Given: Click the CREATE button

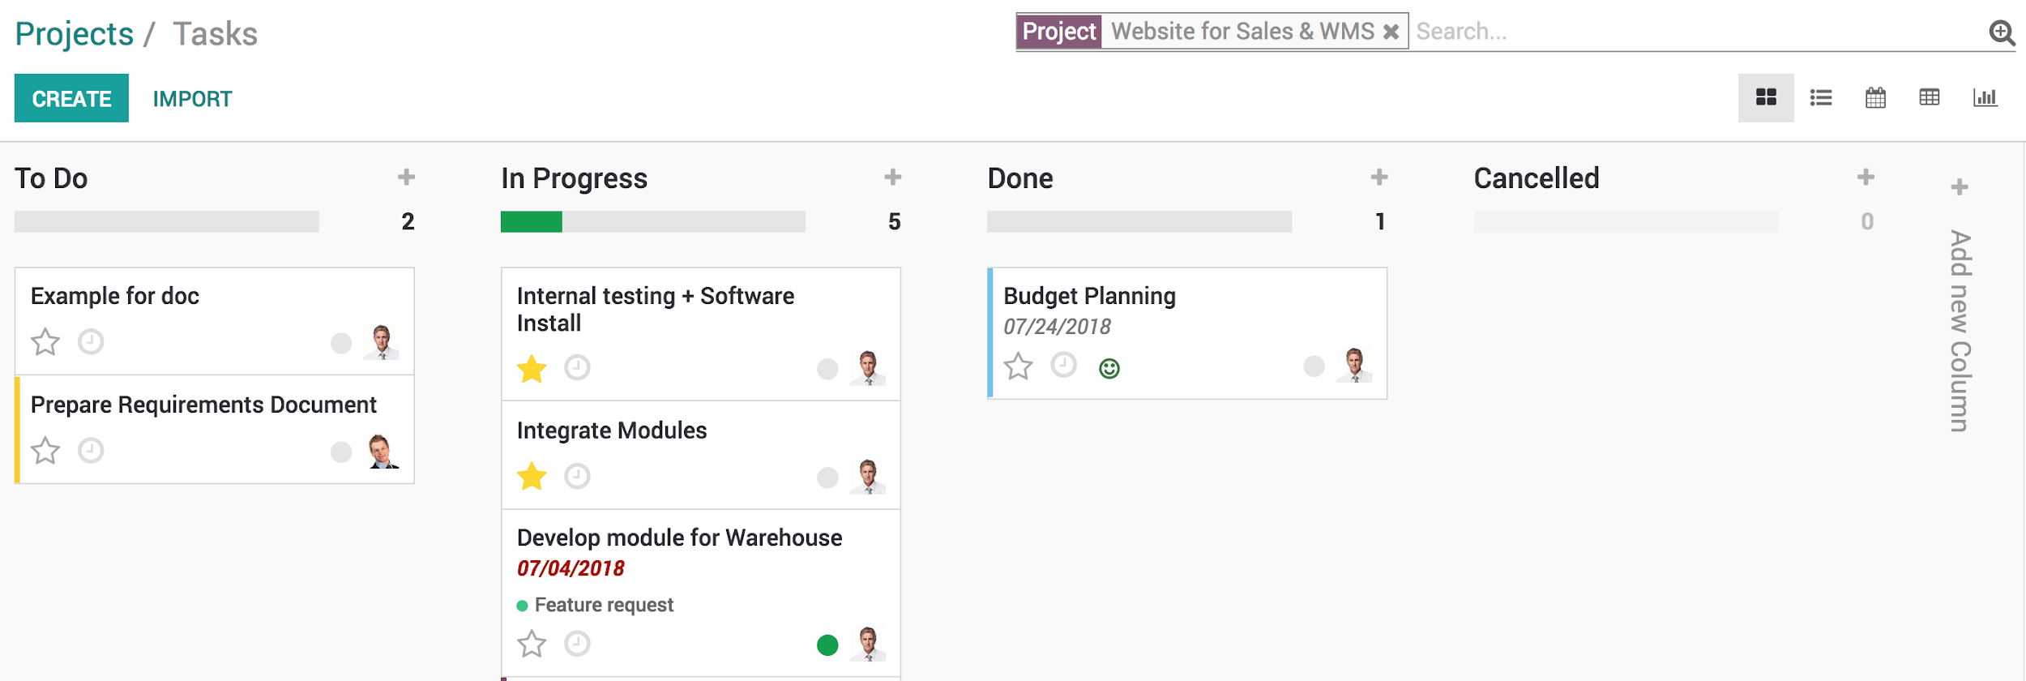Looking at the screenshot, I should [x=71, y=98].
